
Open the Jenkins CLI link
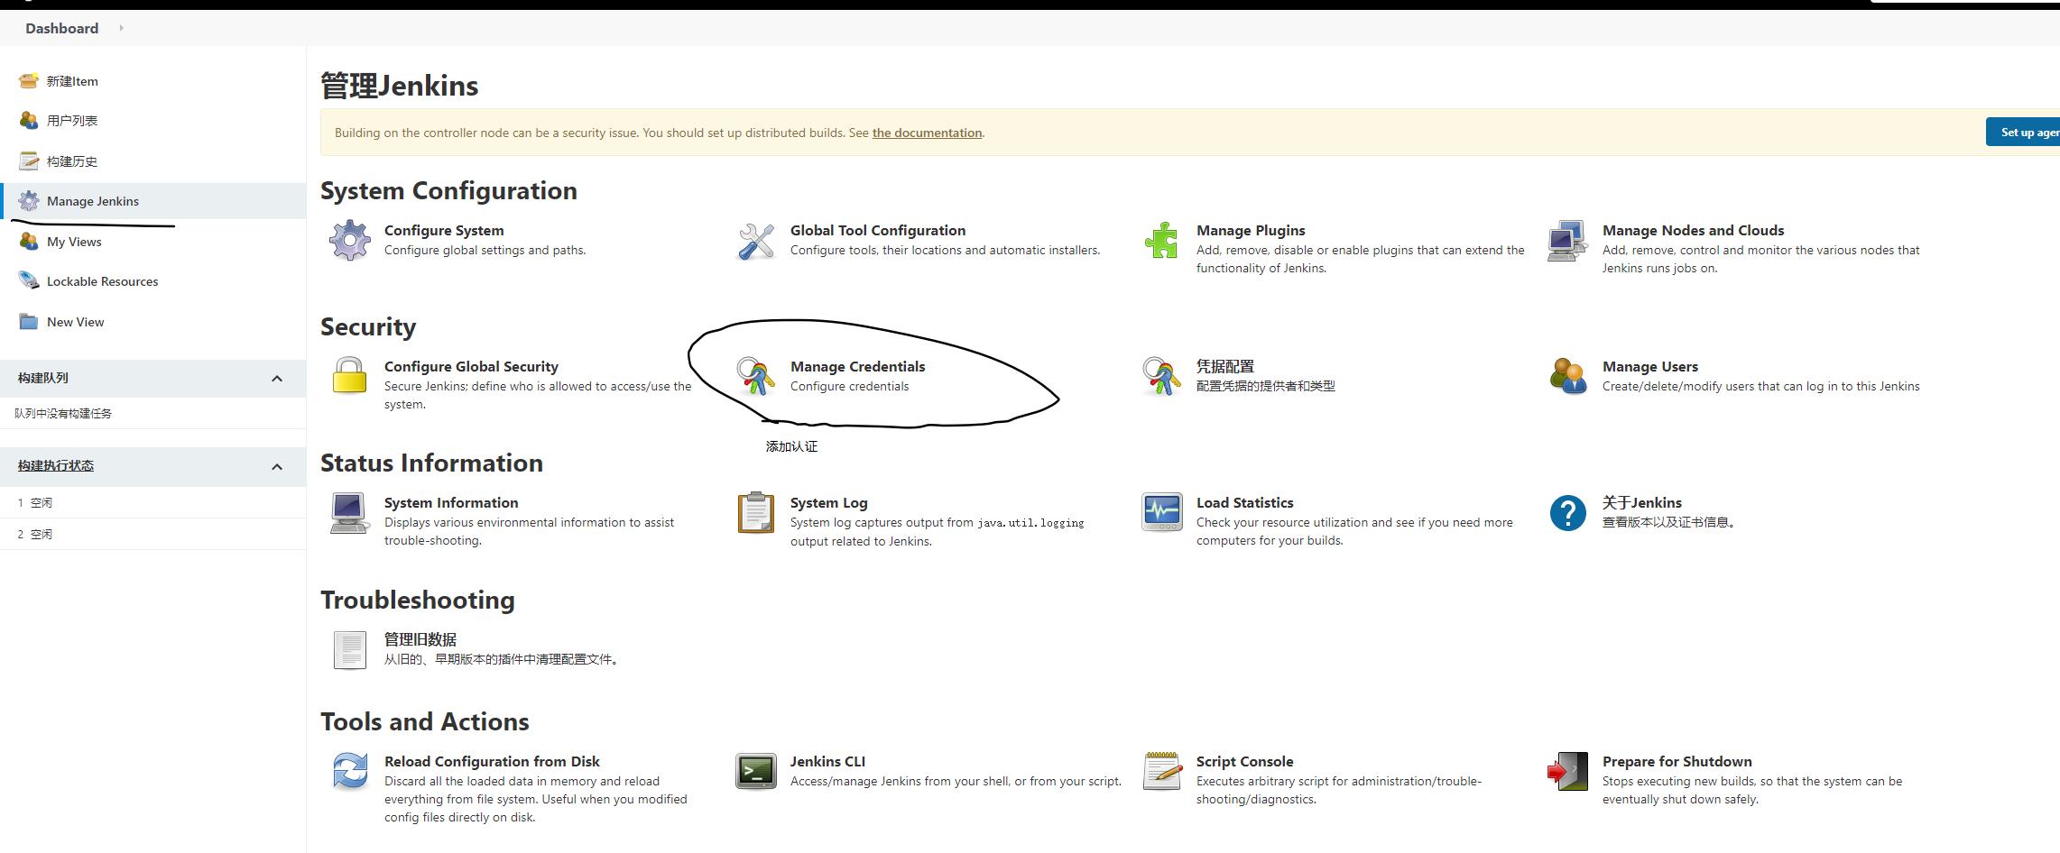click(827, 762)
